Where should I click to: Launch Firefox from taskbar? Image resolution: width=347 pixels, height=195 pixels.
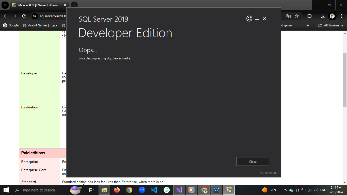click(x=117, y=190)
